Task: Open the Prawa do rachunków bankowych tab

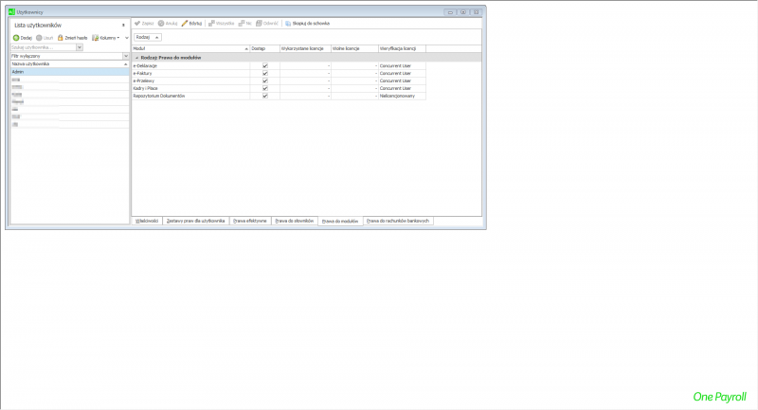Action: coord(398,221)
